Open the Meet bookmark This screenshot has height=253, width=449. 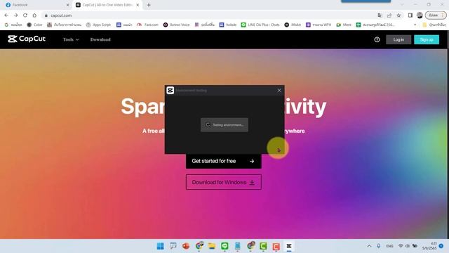(x=344, y=25)
